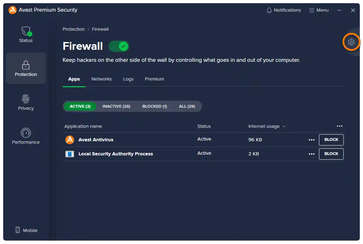Minimize the Avast window
The width and height of the screenshot is (363, 244).
click(339, 10)
